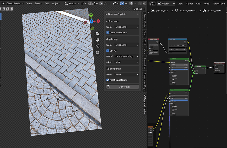Click the Generate! button

point(122,87)
